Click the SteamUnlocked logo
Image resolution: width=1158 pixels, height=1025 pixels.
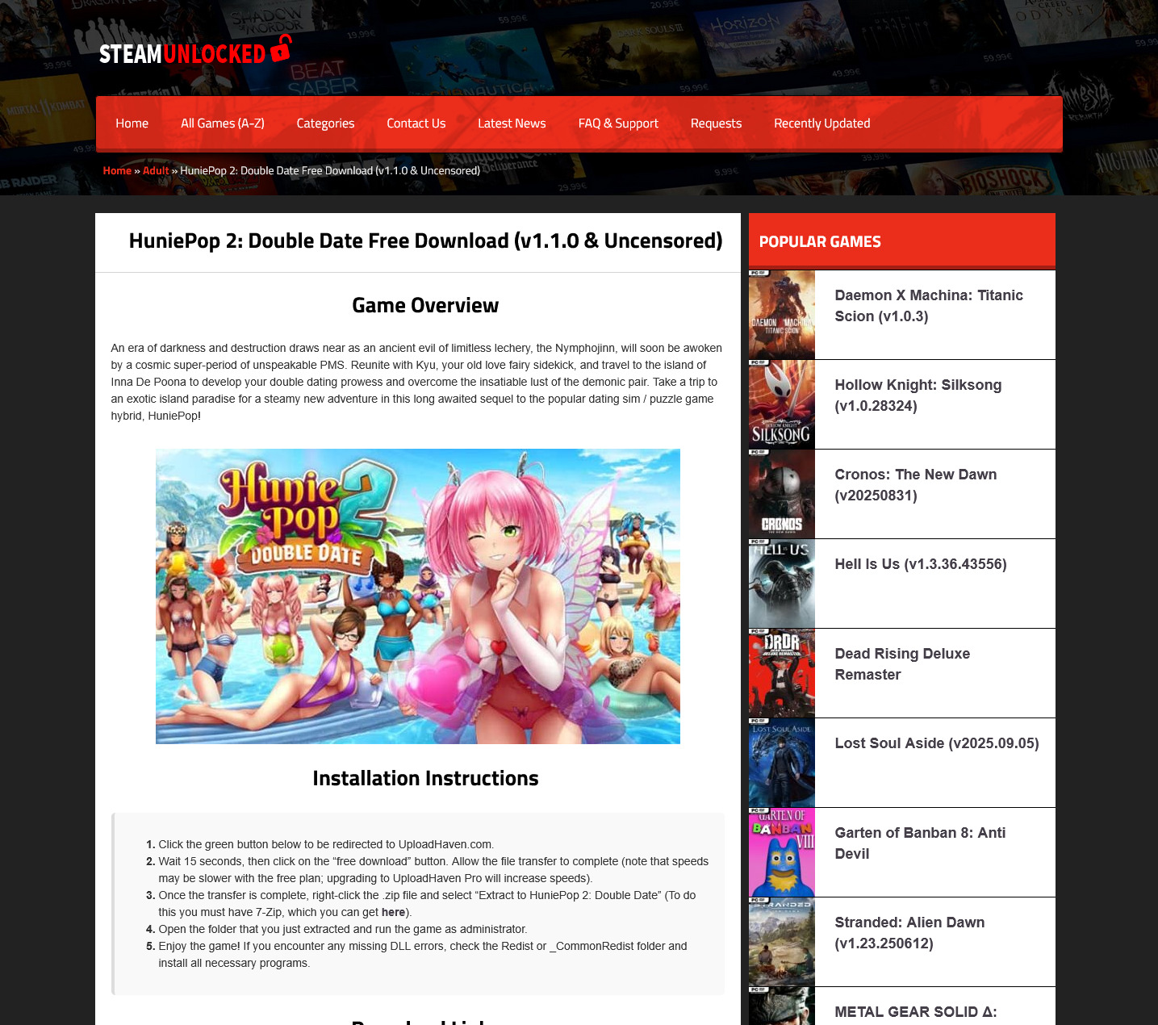(x=195, y=51)
